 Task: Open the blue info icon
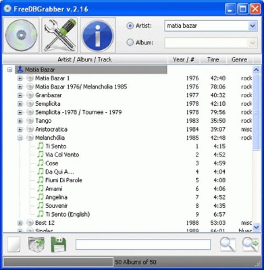point(98,35)
